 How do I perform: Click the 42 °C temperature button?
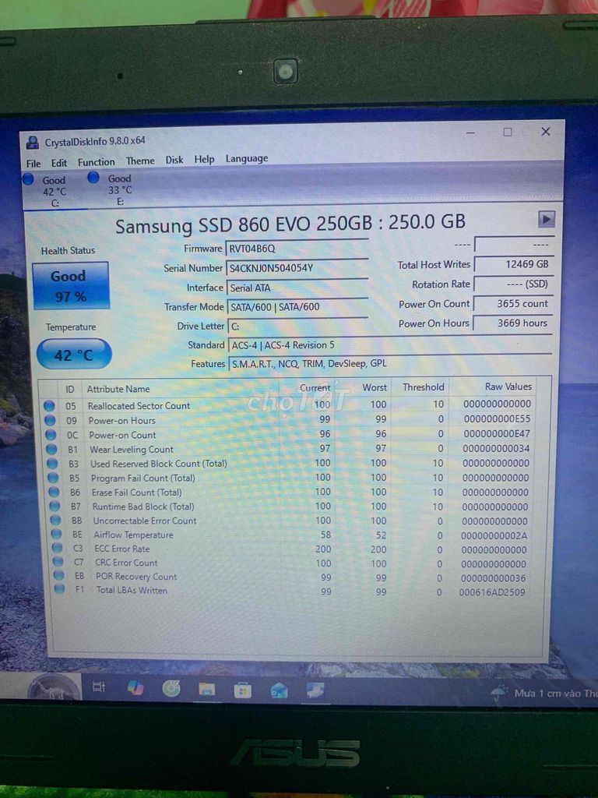(x=74, y=354)
